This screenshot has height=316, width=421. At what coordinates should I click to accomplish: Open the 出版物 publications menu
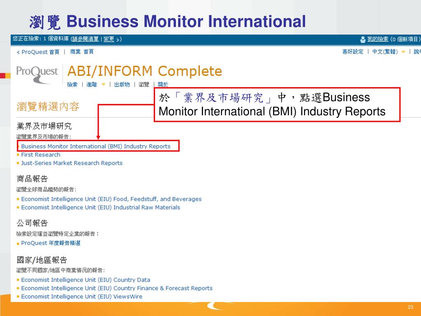tap(122, 85)
